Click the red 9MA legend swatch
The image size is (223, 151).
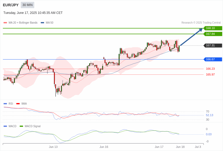point(18,104)
